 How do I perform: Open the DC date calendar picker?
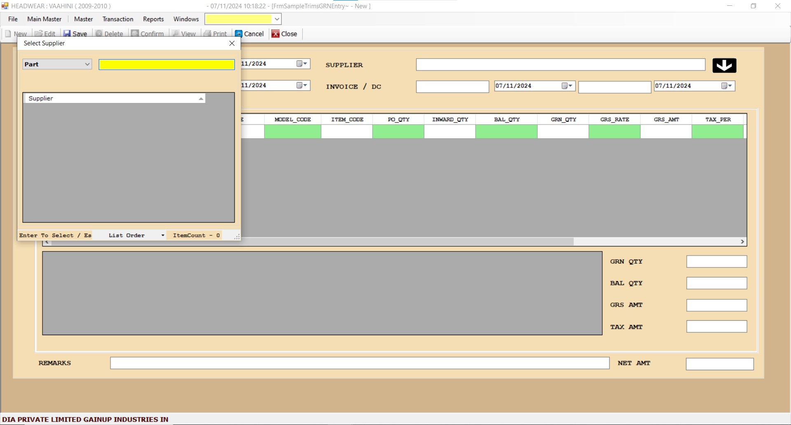pyautogui.click(x=726, y=86)
